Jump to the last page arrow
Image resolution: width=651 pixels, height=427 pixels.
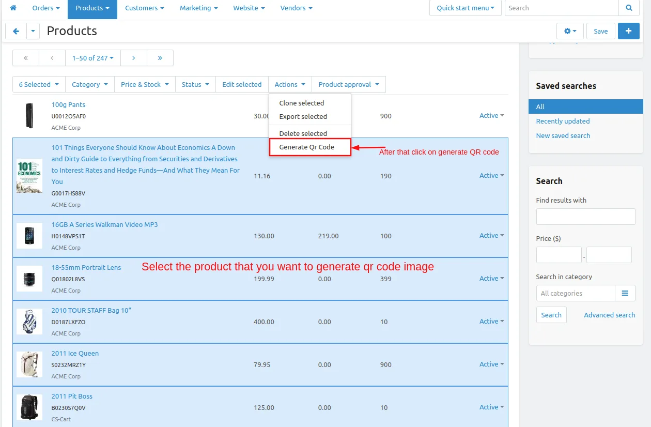160,58
